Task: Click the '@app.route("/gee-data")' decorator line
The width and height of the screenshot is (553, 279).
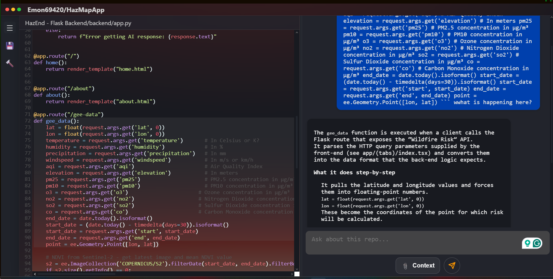Action: tap(69, 114)
